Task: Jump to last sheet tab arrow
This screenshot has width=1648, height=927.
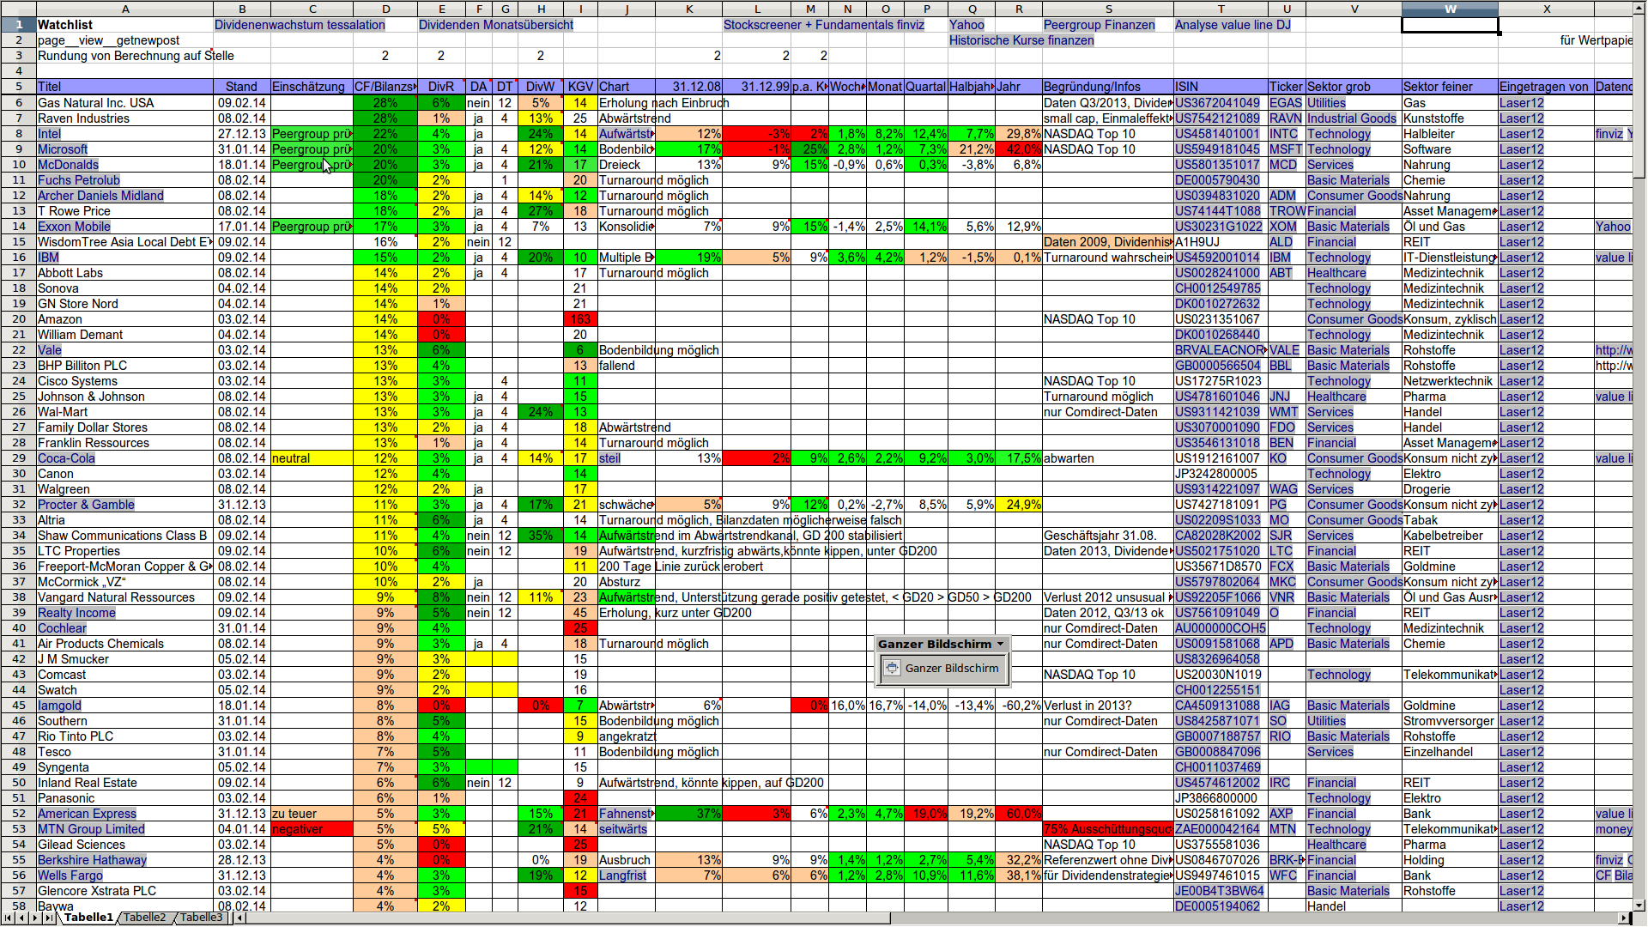Action: (x=49, y=918)
